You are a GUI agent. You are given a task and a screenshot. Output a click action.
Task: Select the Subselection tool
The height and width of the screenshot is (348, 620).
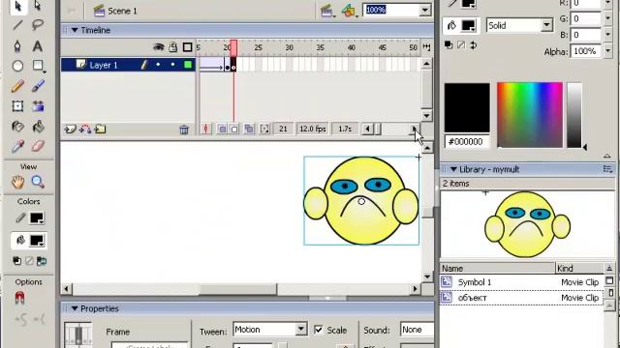(38, 6)
